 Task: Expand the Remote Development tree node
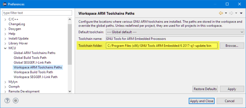point(5,92)
